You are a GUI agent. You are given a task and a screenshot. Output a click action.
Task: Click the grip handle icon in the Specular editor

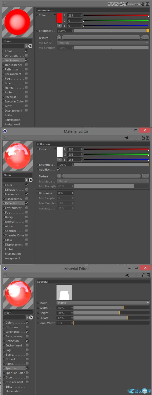pyautogui.click(x=5, y=275)
